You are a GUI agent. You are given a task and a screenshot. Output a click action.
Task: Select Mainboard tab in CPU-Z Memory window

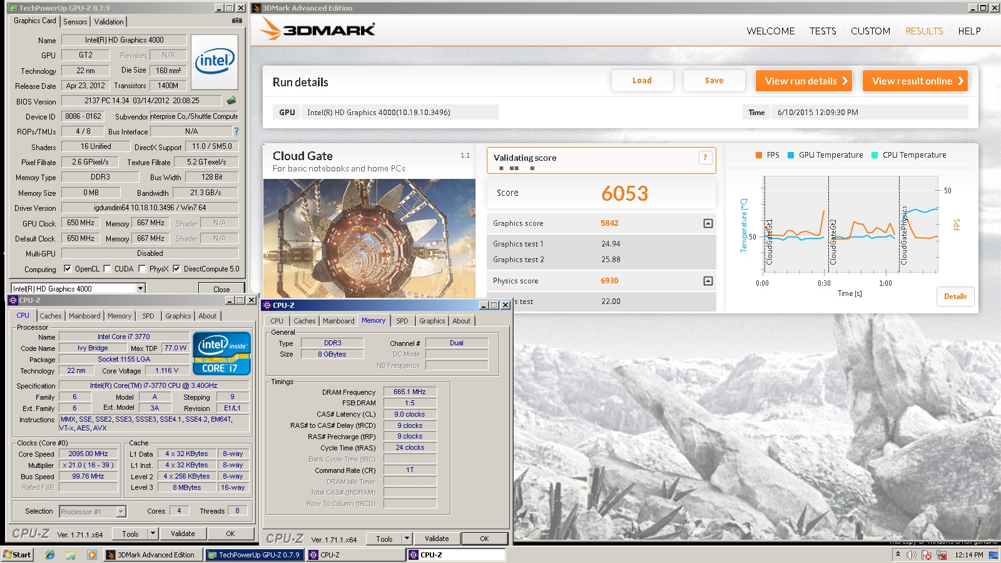(338, 321)
